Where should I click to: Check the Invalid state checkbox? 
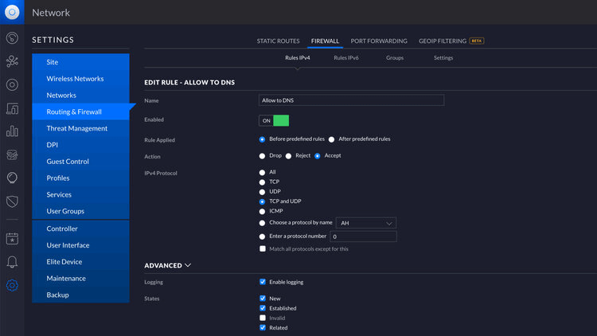coord(263,318)
